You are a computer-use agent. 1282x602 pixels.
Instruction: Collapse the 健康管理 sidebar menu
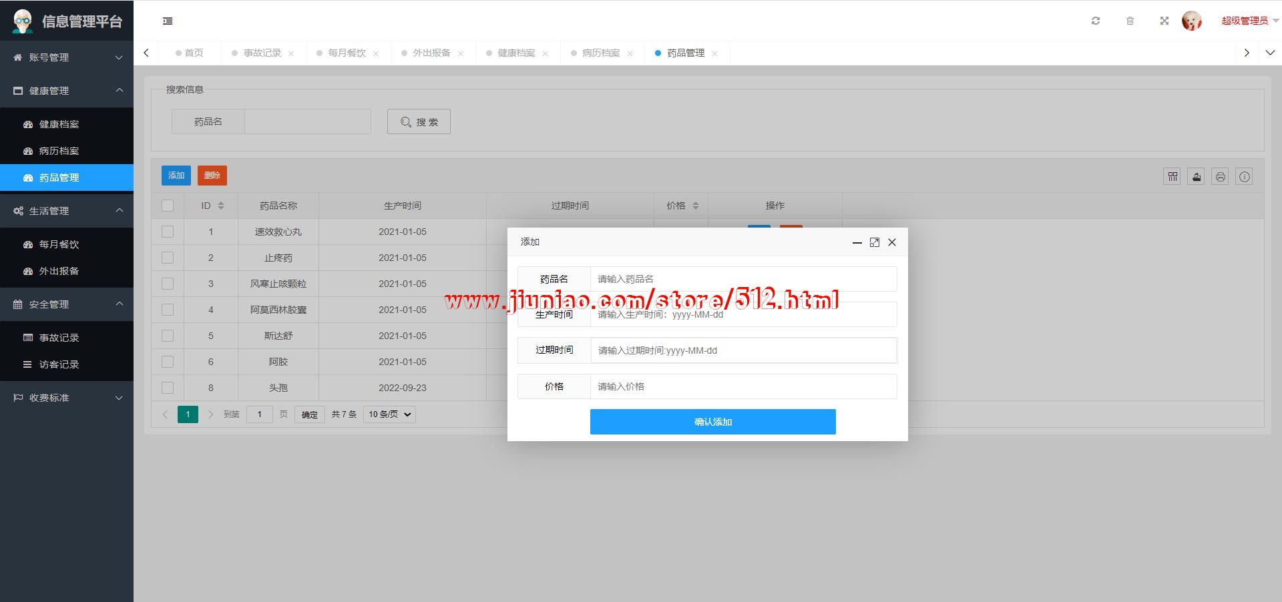67,91
